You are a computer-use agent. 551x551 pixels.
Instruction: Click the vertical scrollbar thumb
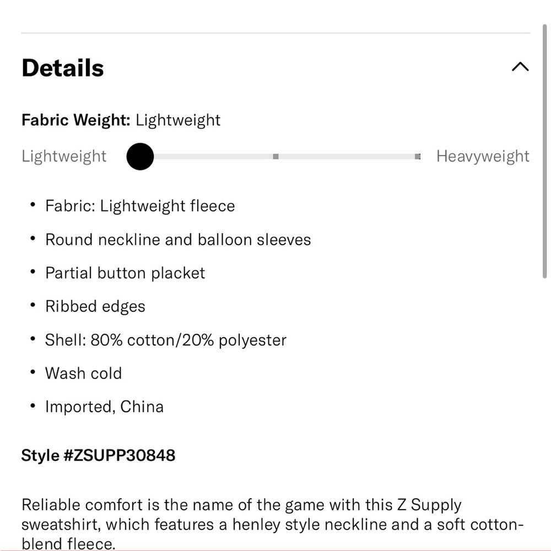coord(544,151)
